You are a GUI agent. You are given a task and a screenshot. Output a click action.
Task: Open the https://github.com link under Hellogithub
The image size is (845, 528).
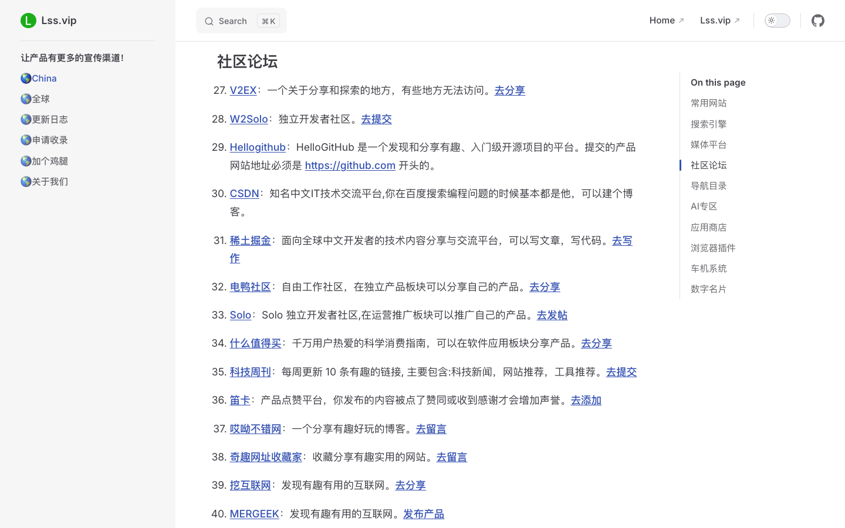pyautogui.click(x=350, y=165)
